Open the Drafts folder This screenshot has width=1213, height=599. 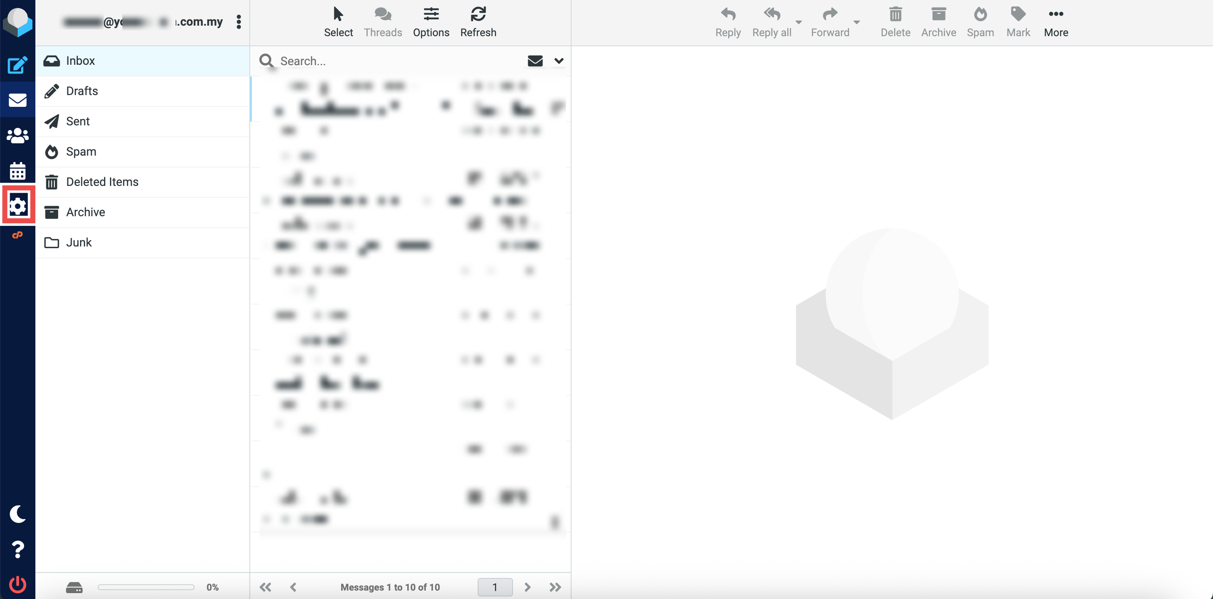(x=82, y=91)
